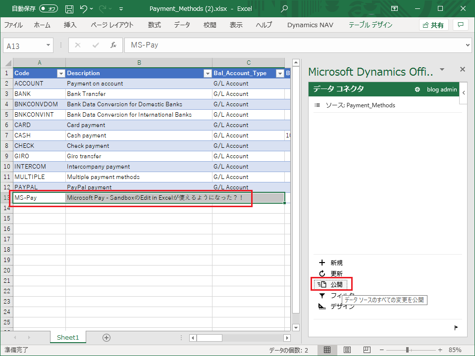Expand the formula bar chevron

[x=468, y=45]
